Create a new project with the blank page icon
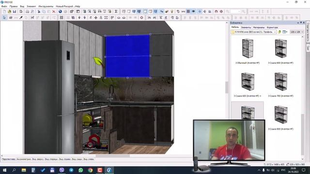The height and width of the screenshot is (174, 310). [4, 12]
